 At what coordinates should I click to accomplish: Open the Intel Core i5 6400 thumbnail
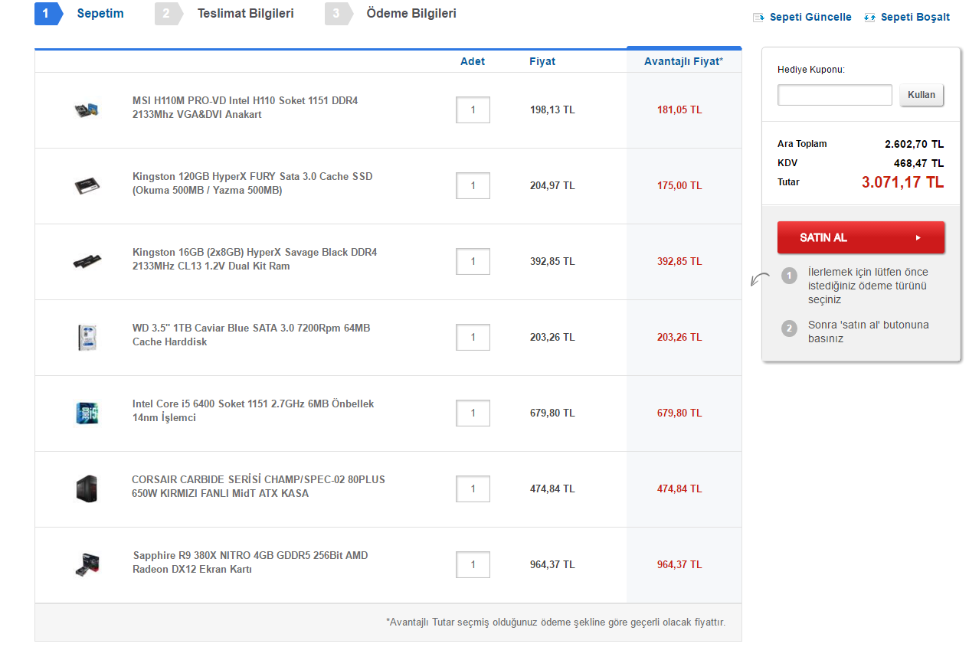tap(87, 413)
